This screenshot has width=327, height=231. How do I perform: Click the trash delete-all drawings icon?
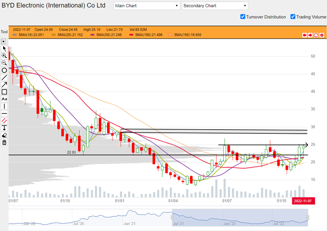click(x=4, y=142)
